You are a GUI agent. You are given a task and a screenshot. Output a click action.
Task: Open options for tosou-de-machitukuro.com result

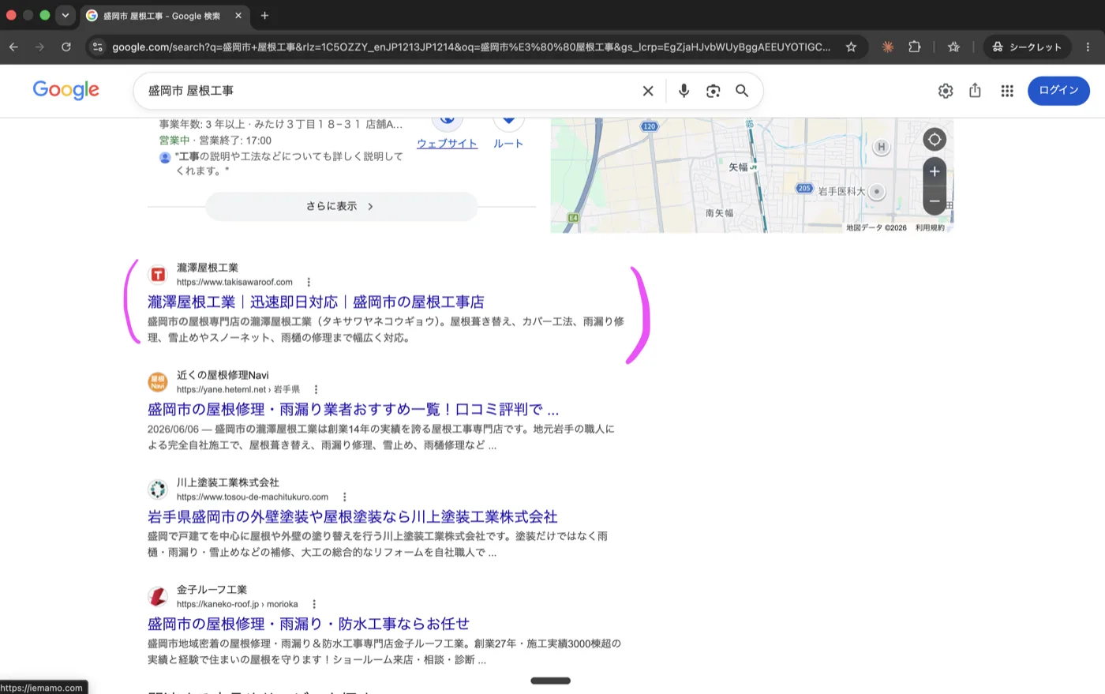344,497
